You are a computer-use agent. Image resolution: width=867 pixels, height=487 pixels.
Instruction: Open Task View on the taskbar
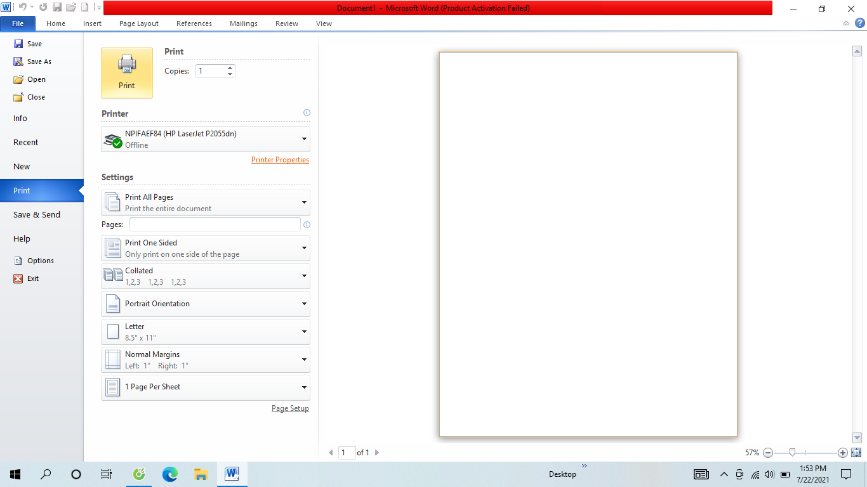coord(107,474)
